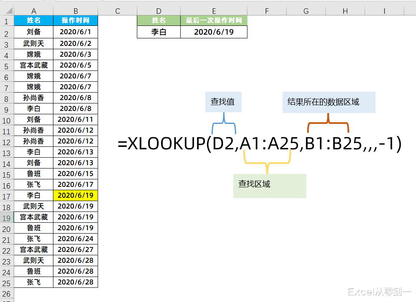Click the 宫本武藏 cell in row 5
The height and width of the screenshot is (302, 416).
[33, 65]
